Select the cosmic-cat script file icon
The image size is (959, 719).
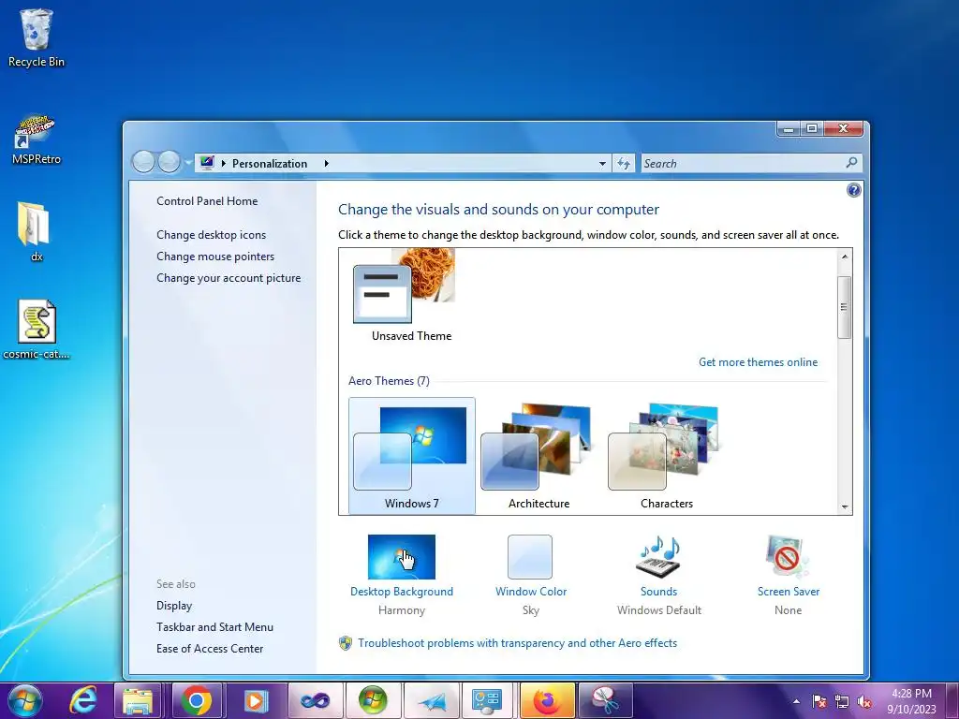point(37,329)
